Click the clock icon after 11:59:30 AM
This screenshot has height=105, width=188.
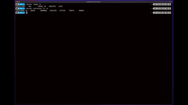(x=169, y=13)
